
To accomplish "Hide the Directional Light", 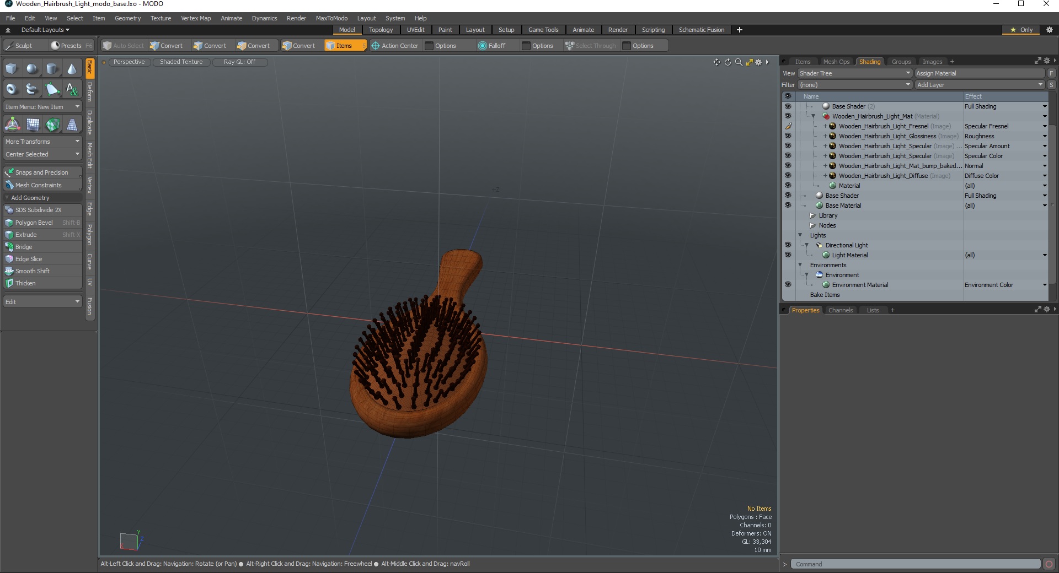I will point(788,245).
